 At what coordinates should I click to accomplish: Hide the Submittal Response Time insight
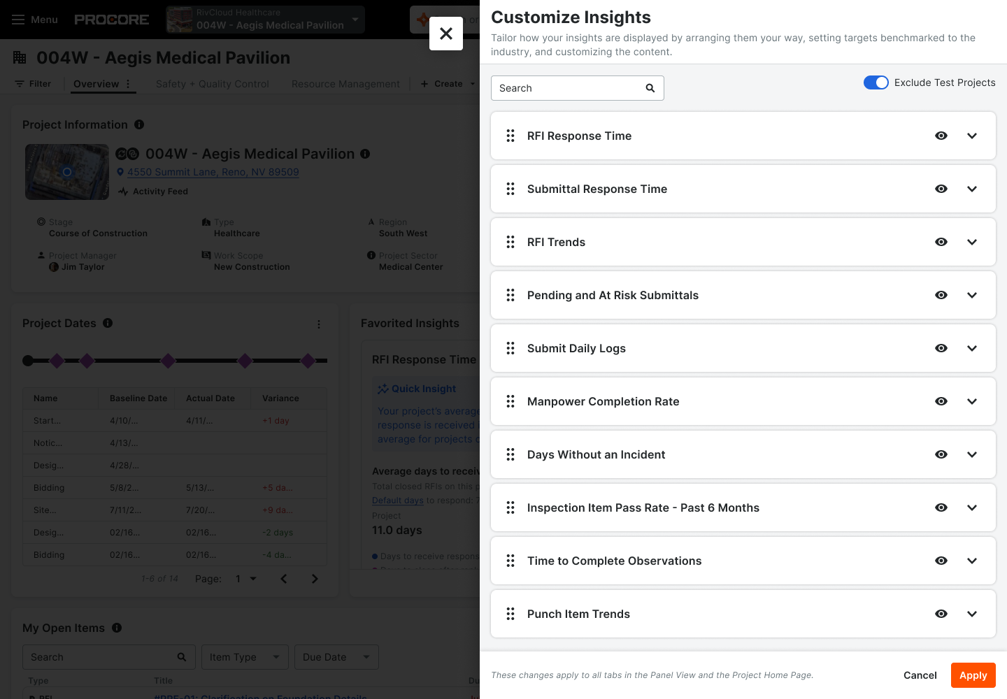coord(941,189)
